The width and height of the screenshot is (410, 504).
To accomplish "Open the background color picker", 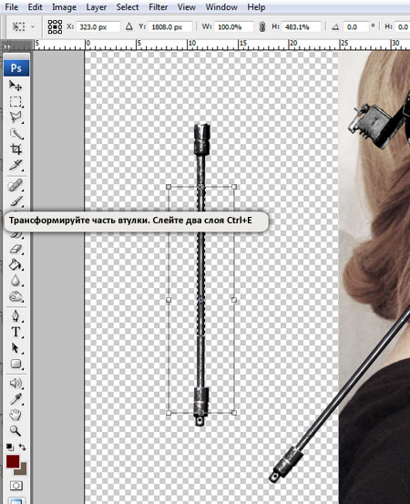I will (23, 471).
